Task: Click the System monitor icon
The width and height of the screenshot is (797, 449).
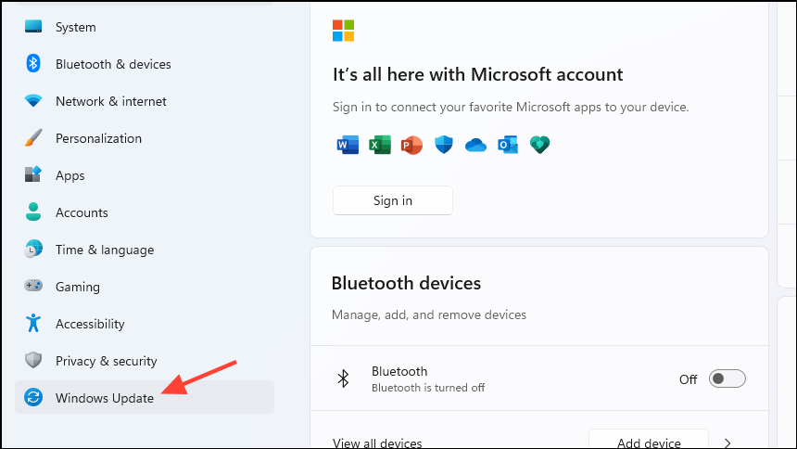Action: pyautogui.click(x=33, y=27)
